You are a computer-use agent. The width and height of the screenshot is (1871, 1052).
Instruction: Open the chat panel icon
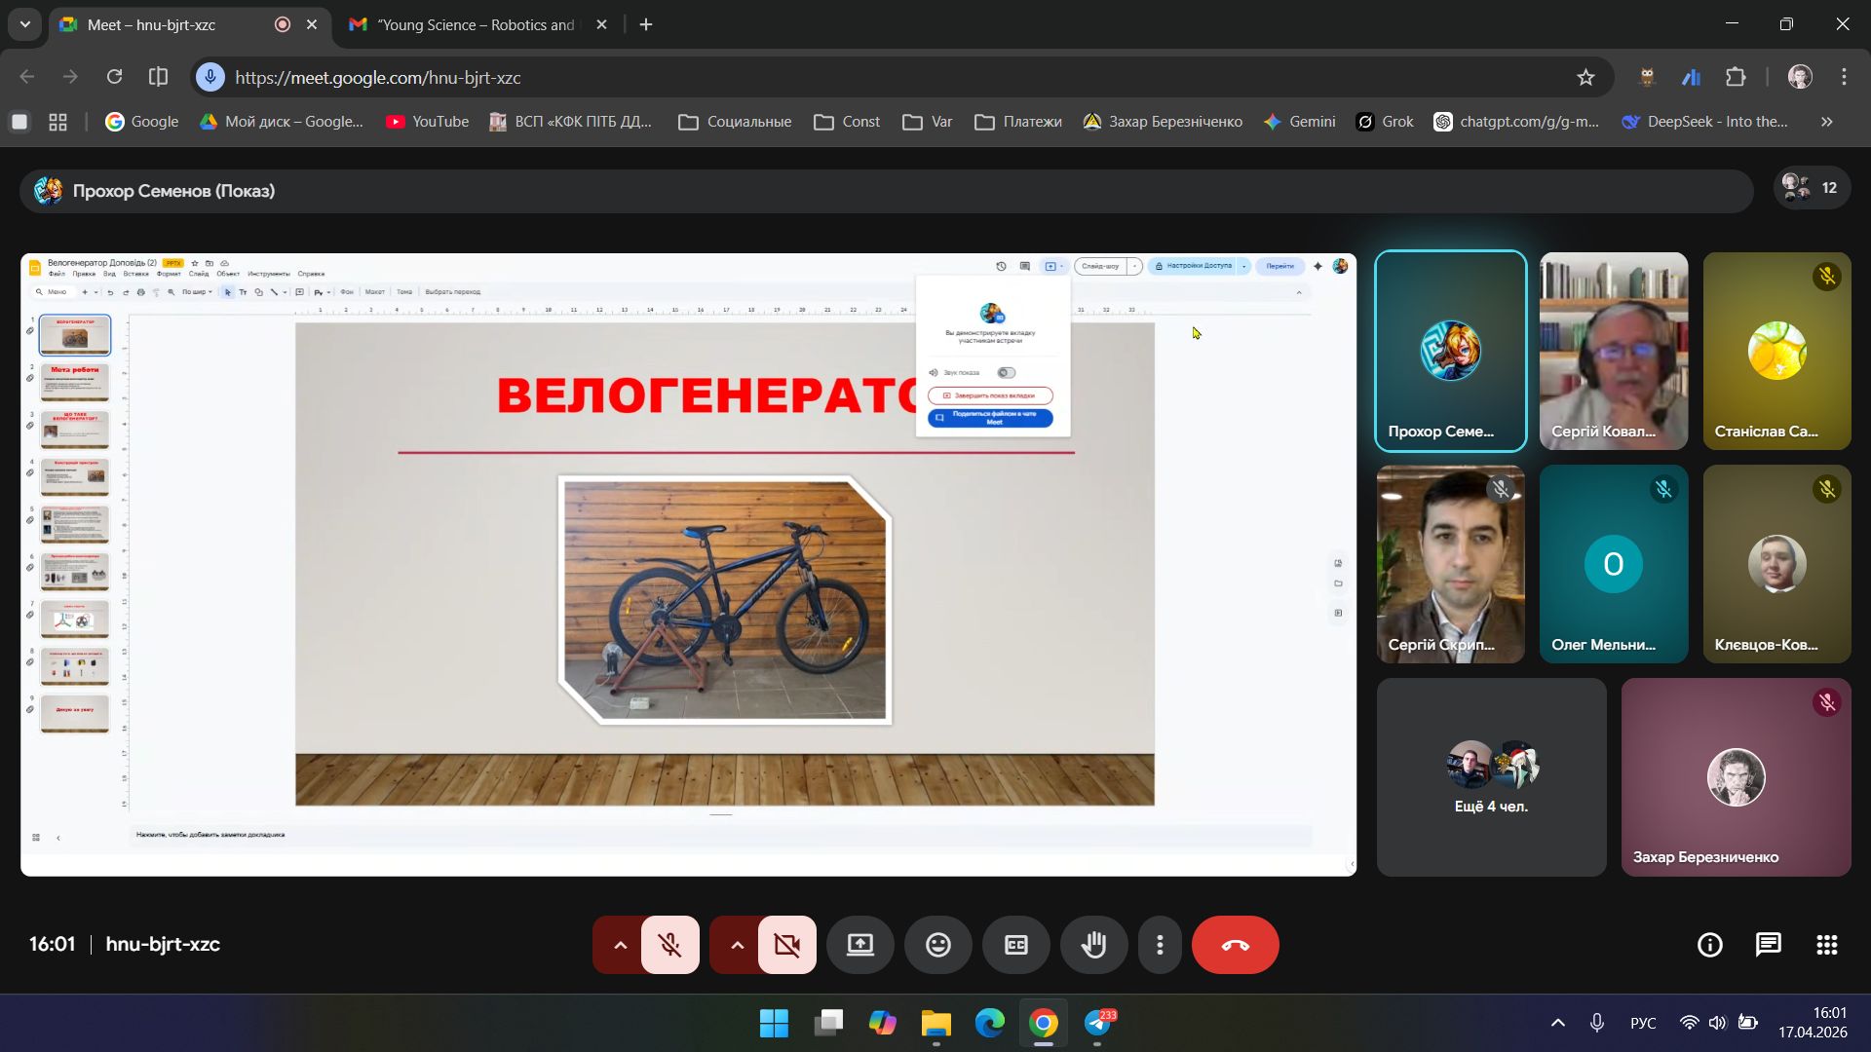pos(1768,945)
